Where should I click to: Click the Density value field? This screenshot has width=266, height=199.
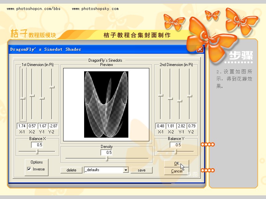106,153
